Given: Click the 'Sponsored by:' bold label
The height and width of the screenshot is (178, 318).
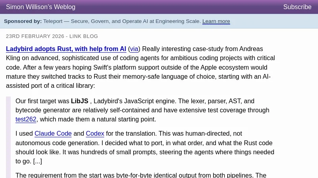Looking at the screenshot, I should [x=23, y=21].
